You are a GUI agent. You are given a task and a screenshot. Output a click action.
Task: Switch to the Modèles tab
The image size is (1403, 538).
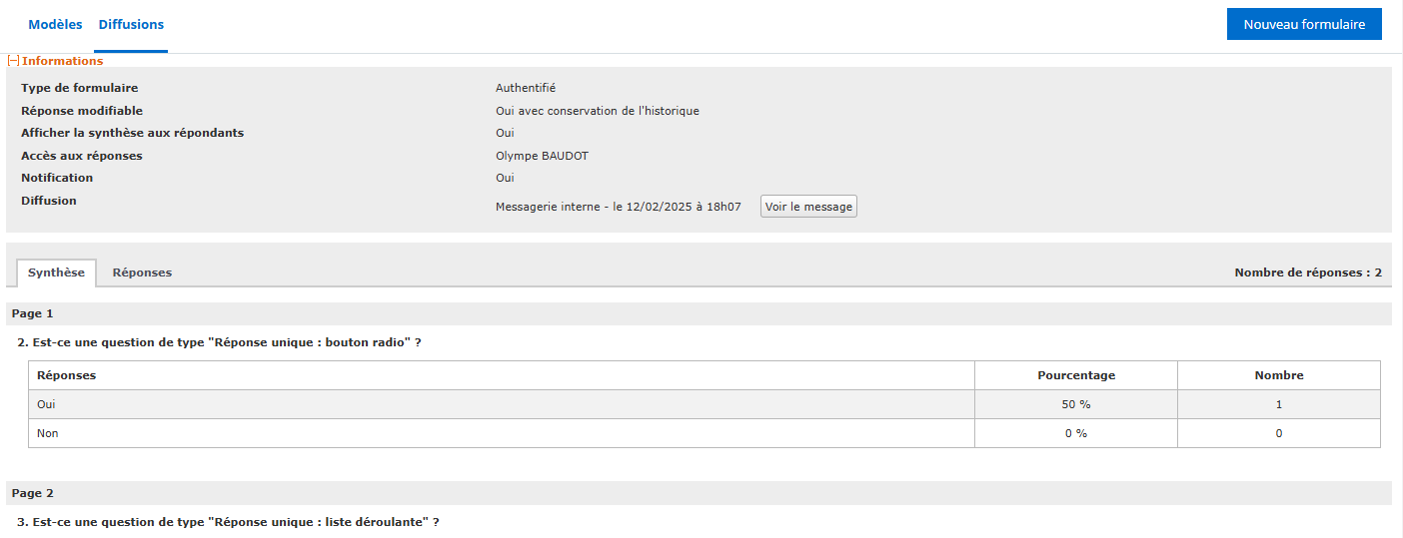pos(55,24)
